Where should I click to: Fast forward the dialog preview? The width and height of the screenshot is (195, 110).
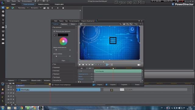[x=92, y=64]
